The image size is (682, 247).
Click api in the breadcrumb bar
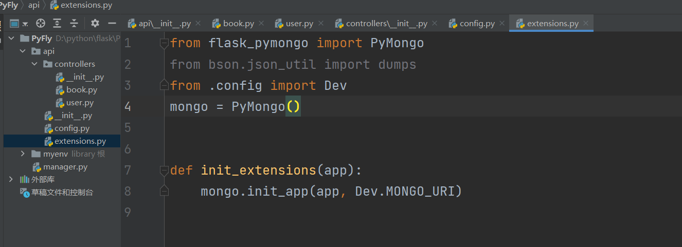click(33, 5)
